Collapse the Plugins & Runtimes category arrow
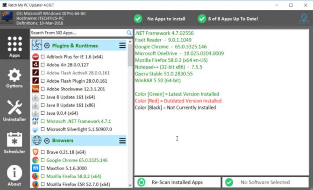This screenshot has width=313, height=190. [47, 46]
